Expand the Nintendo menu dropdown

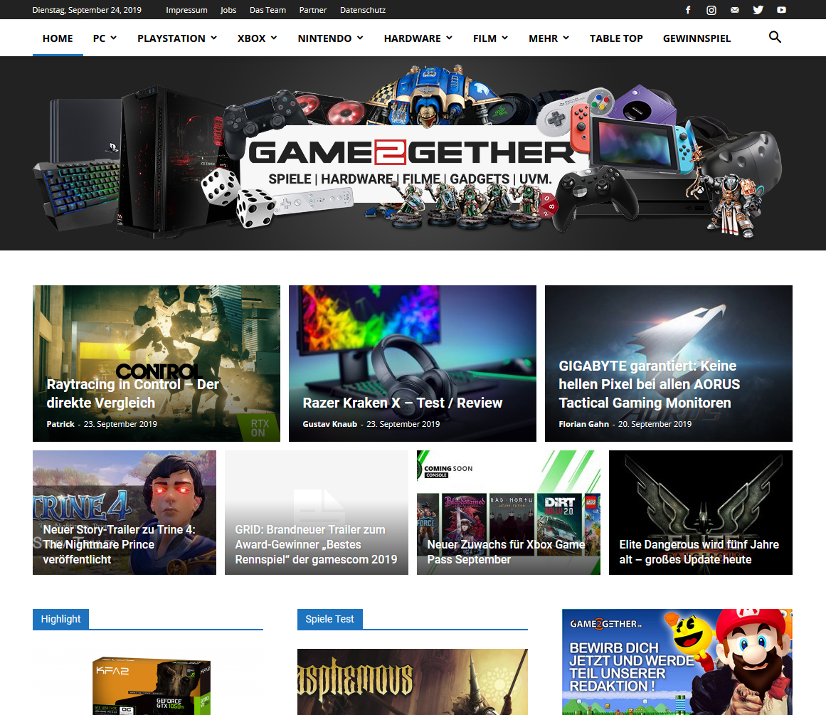tap(330, 38)
